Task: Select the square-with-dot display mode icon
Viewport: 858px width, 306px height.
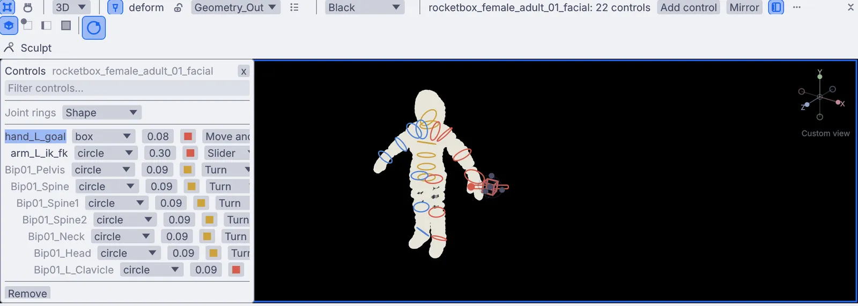Action: point(27,25)
